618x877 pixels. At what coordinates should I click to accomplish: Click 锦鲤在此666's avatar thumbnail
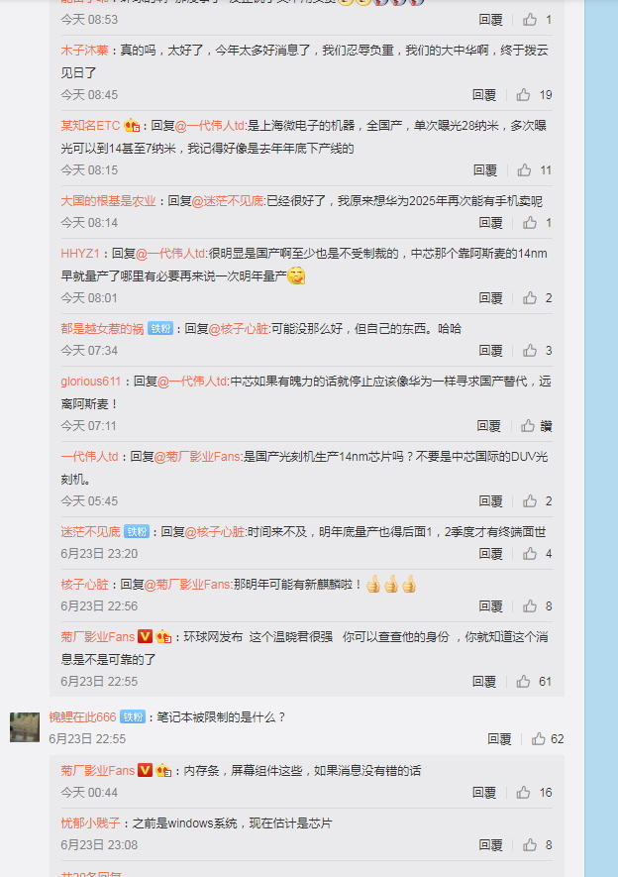pos(25,727)
